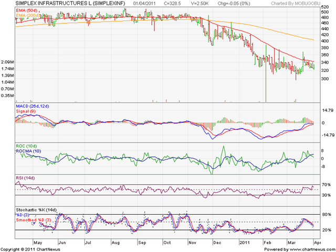Click the 400 price axis label
The height and width of the screenshot is (252, 336).
coord(325,41)
